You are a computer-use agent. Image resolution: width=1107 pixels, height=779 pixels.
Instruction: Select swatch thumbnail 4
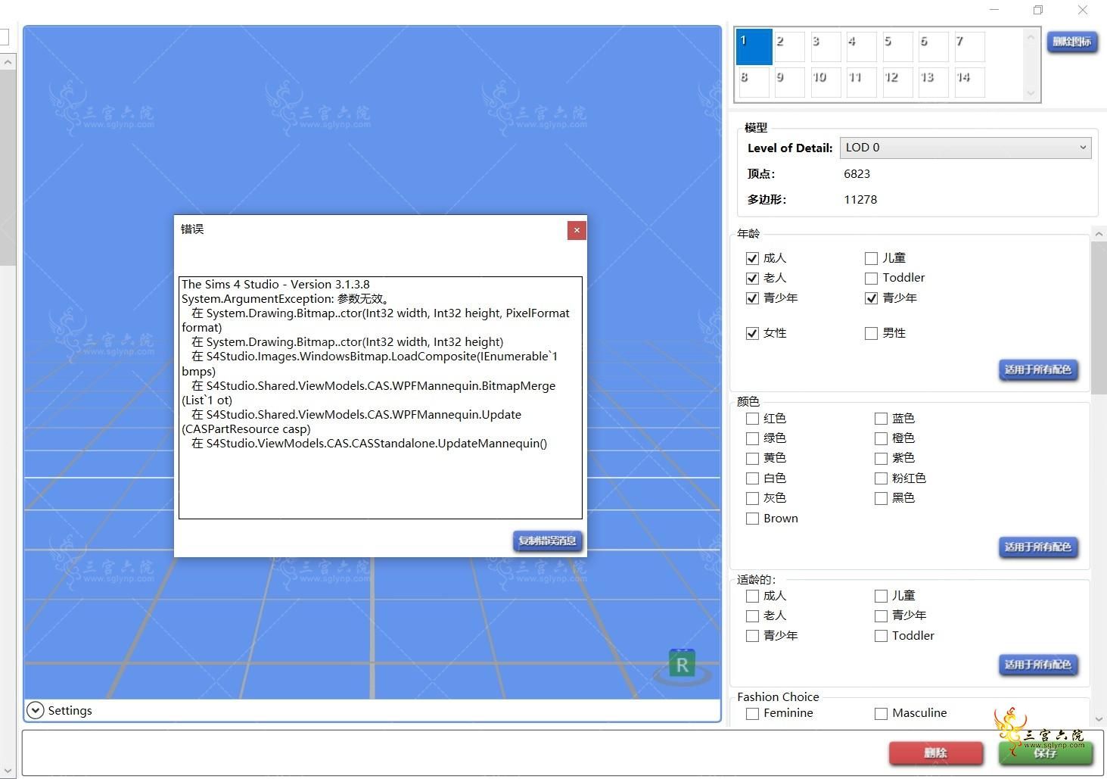point(861,46)
